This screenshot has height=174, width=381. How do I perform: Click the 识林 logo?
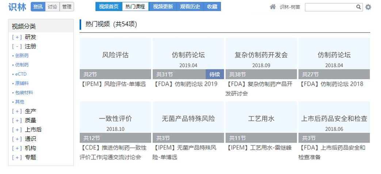17,7
